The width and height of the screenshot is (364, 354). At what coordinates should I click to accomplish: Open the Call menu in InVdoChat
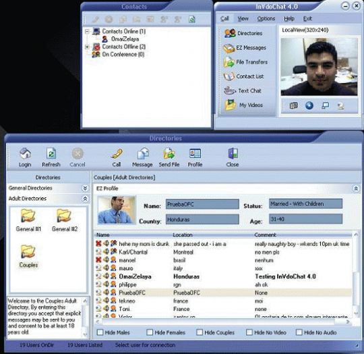click(224, 19)
